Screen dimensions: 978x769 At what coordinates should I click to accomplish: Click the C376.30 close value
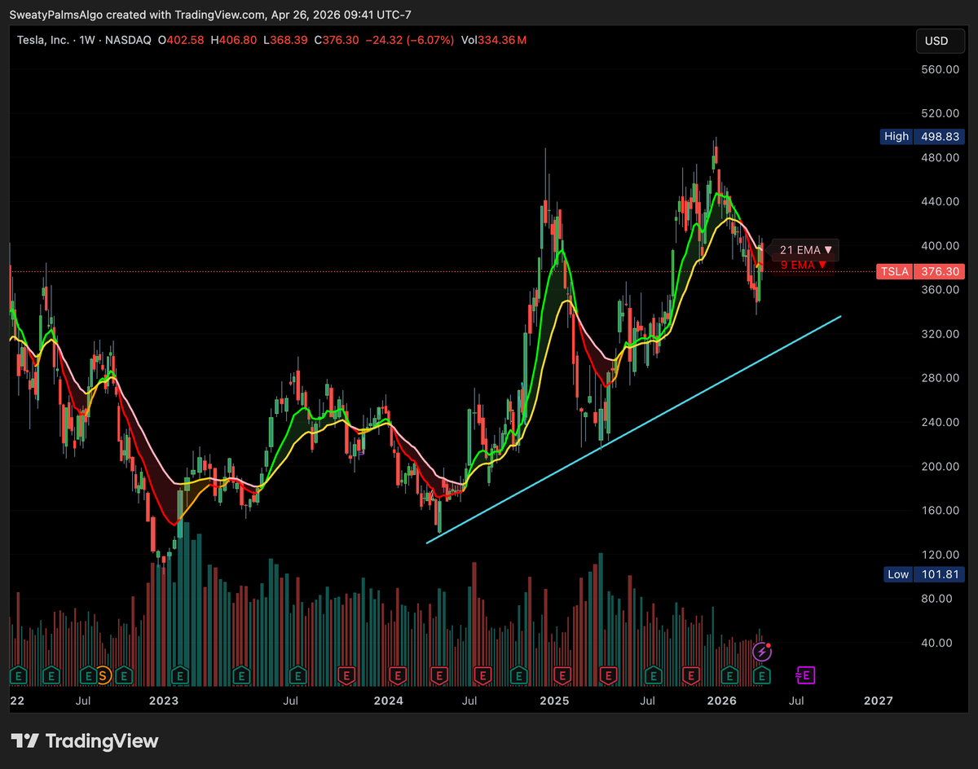(336, 40)
